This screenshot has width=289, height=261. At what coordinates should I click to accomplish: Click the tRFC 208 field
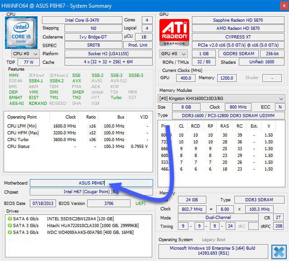coord(279,226)
